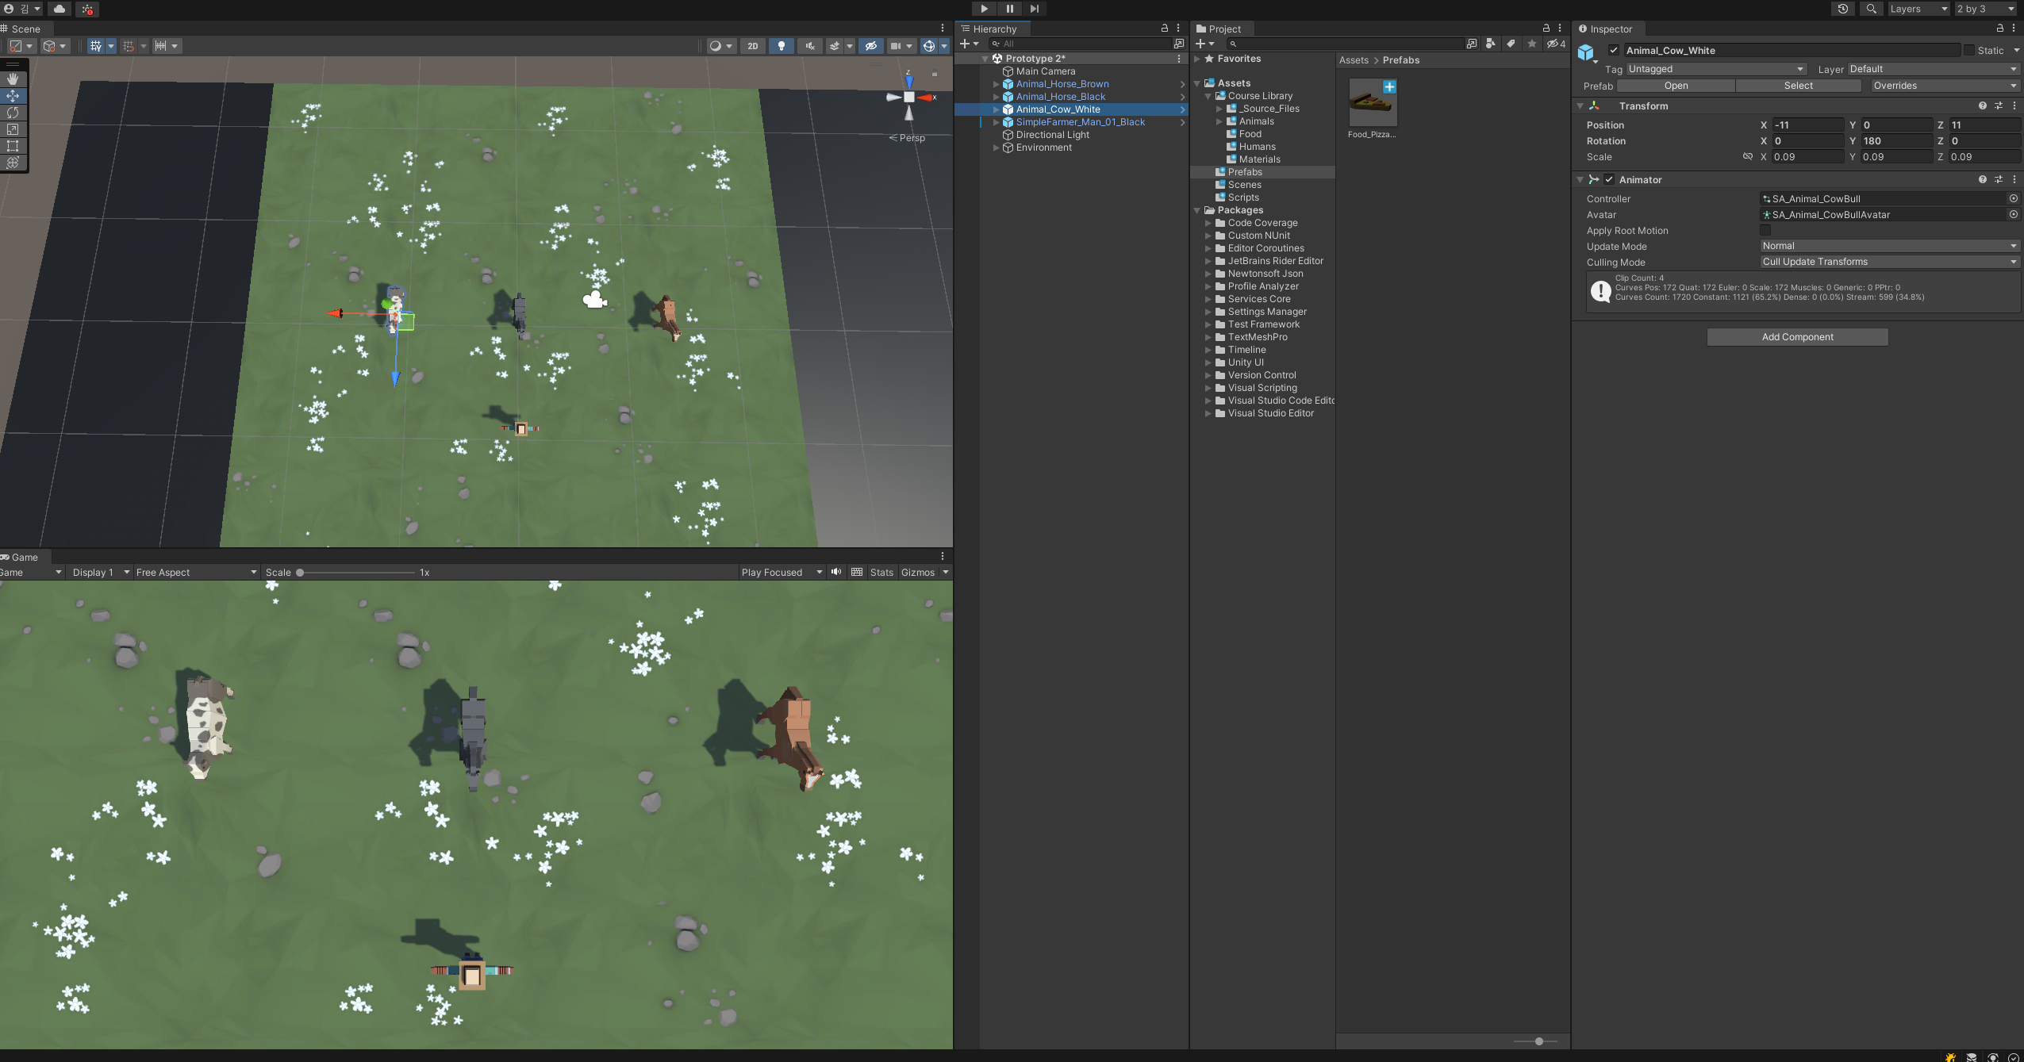Toggle 2D view mode
The image size is (2024, 1062).
point(752,46)
